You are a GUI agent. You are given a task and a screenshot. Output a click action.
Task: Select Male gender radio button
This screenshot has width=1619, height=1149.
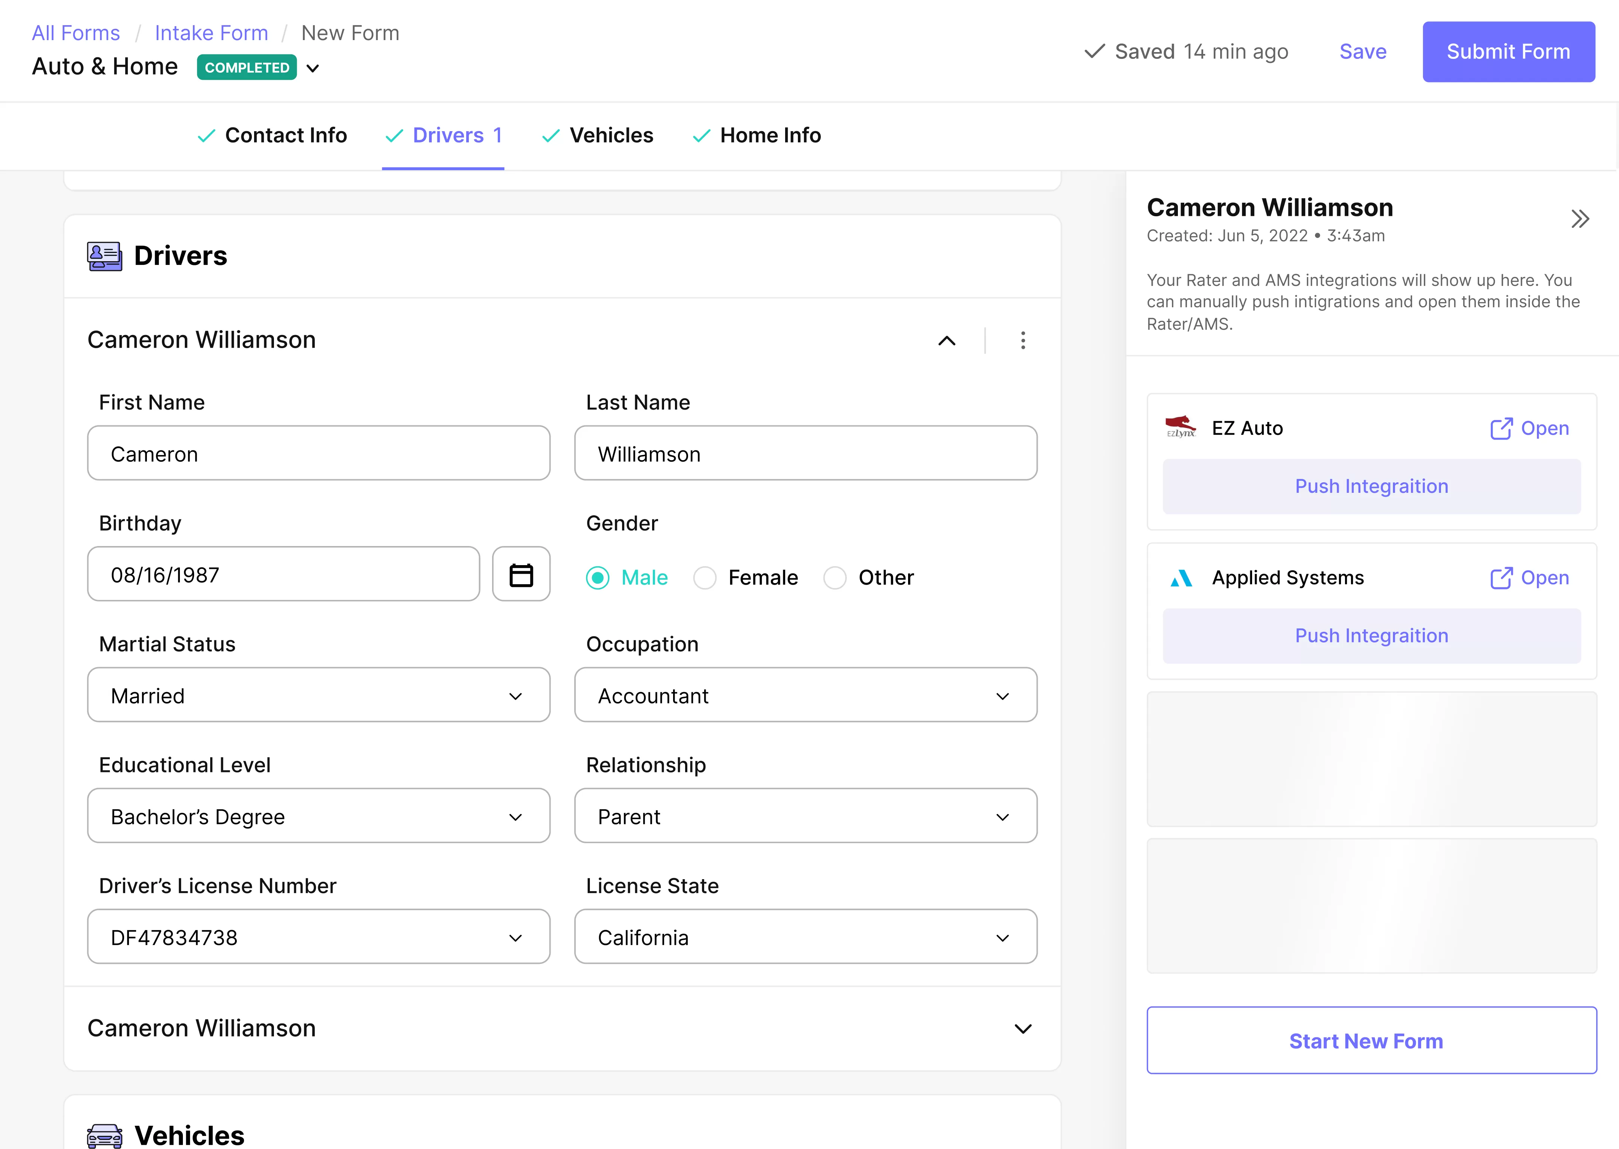(598, 578)
